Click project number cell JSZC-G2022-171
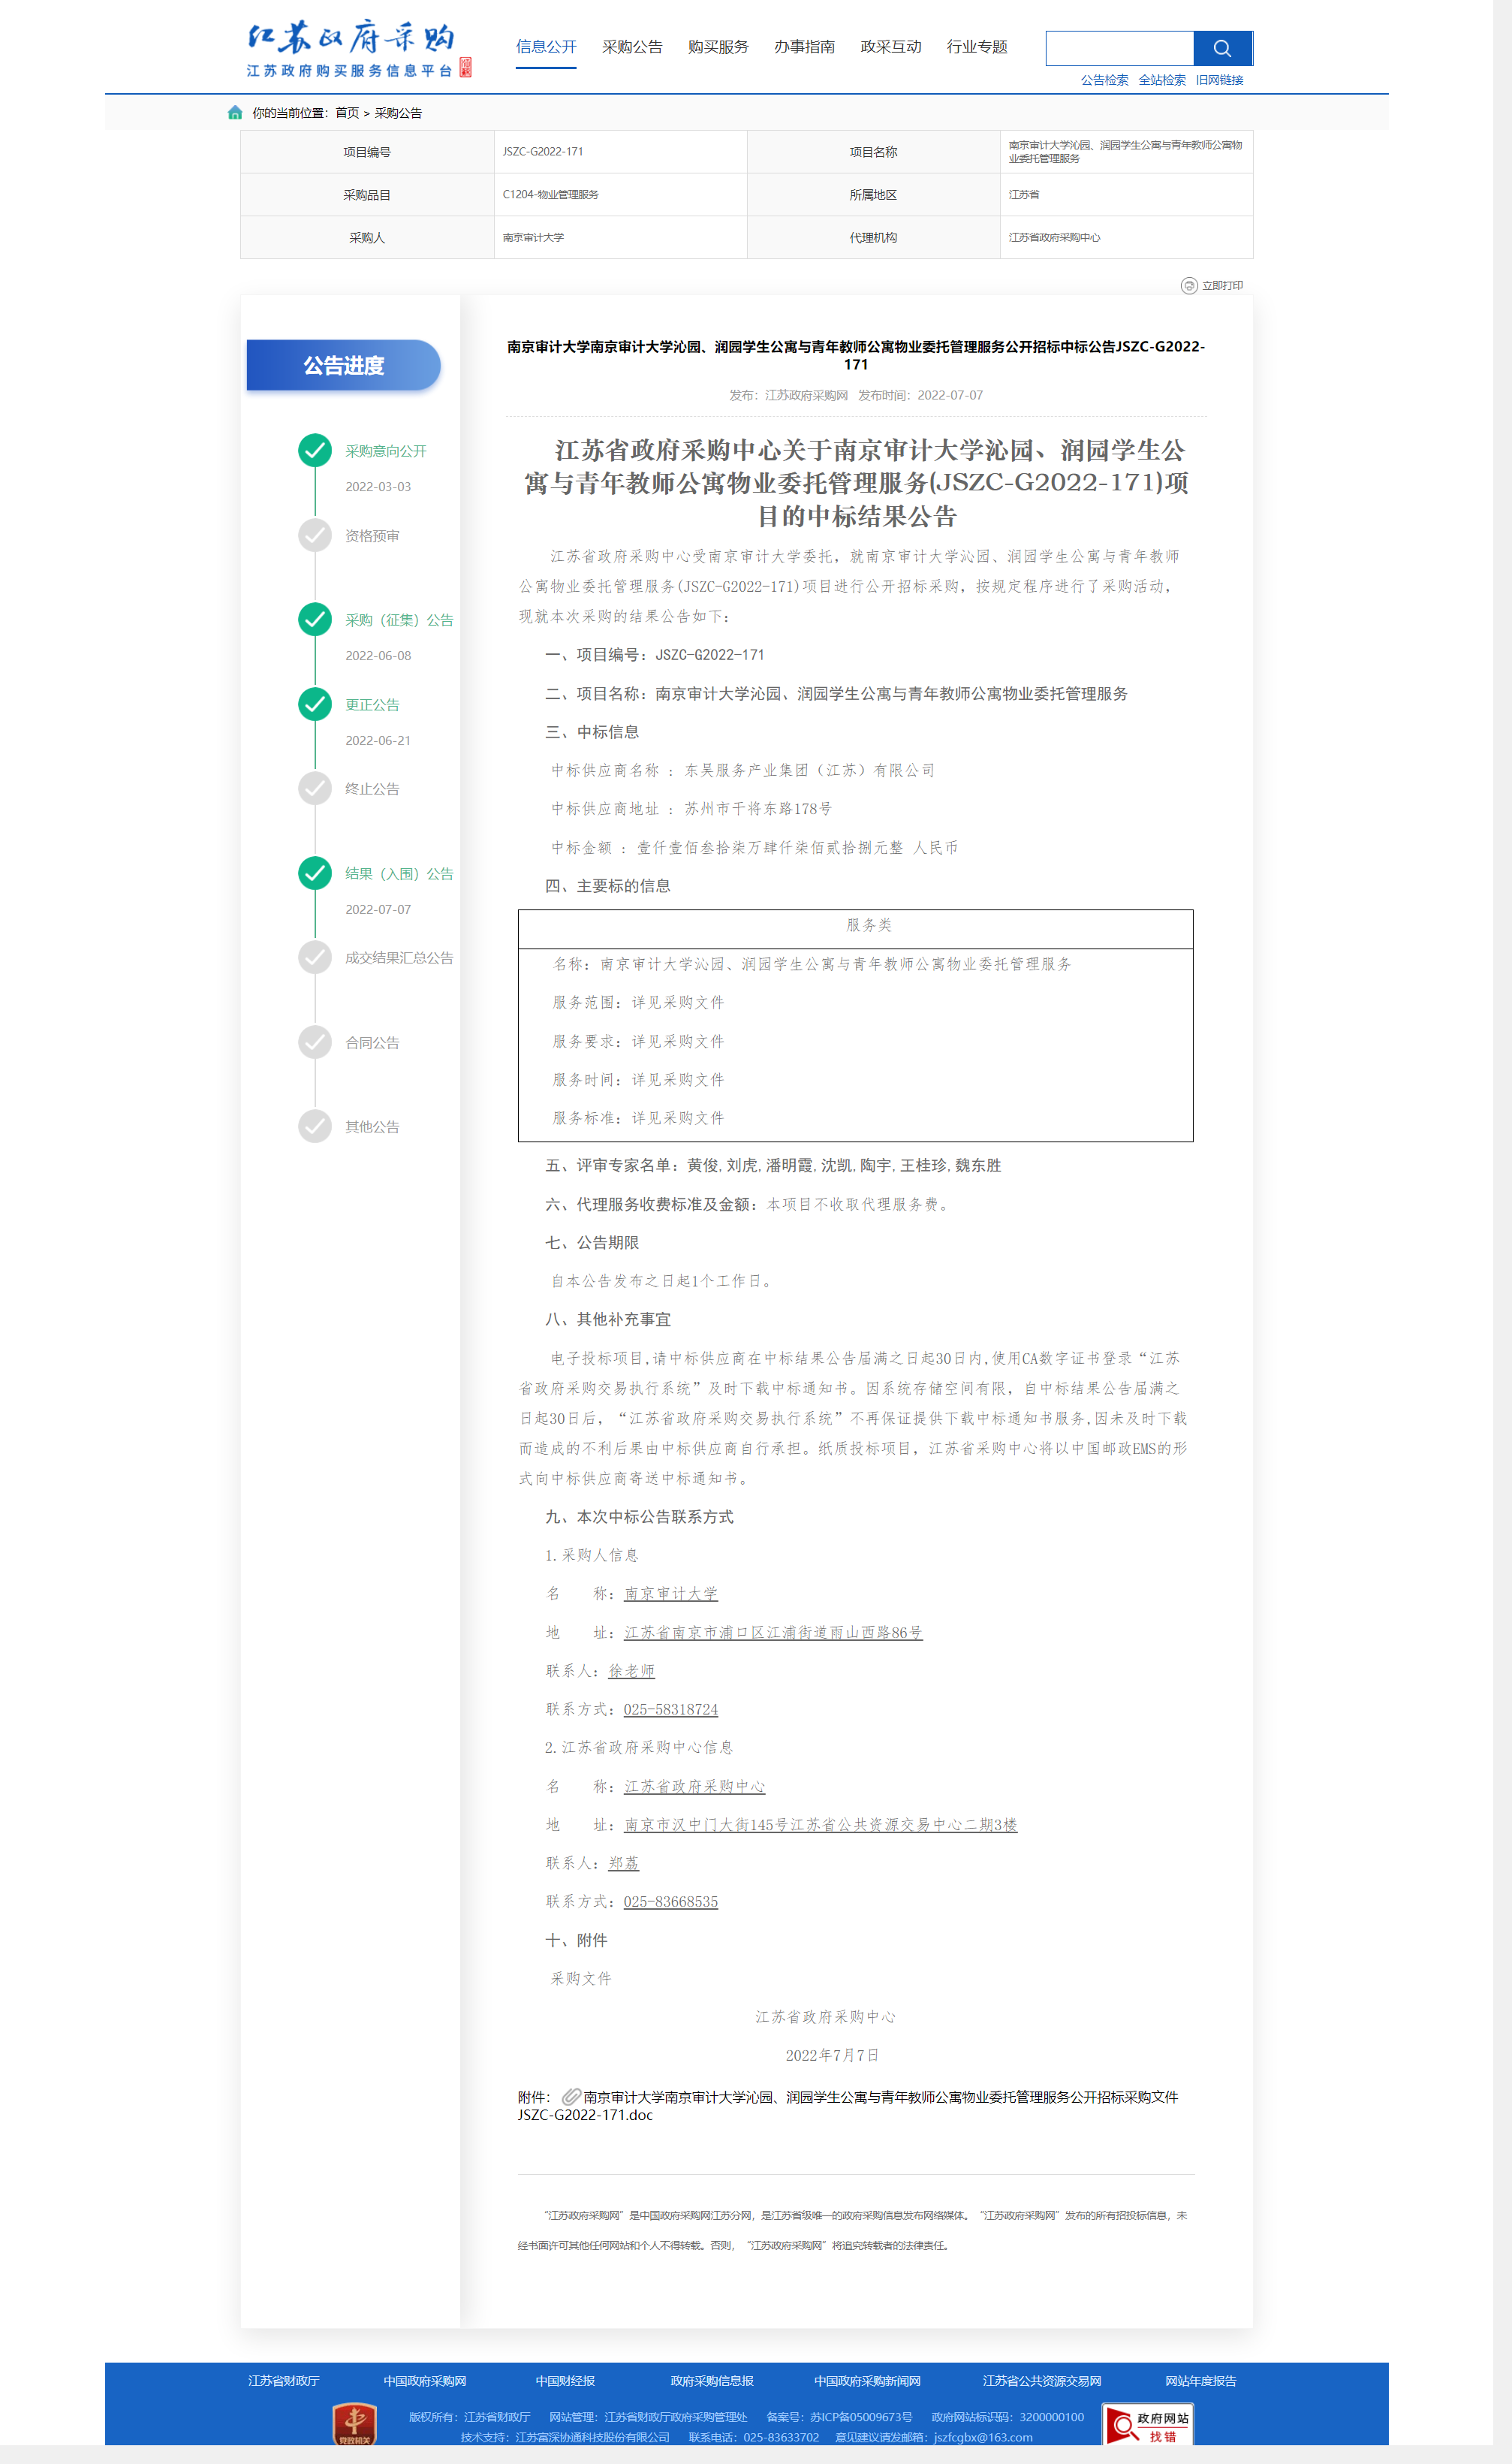Screen dimensions: 1512x2464 [x=620, y=152]
